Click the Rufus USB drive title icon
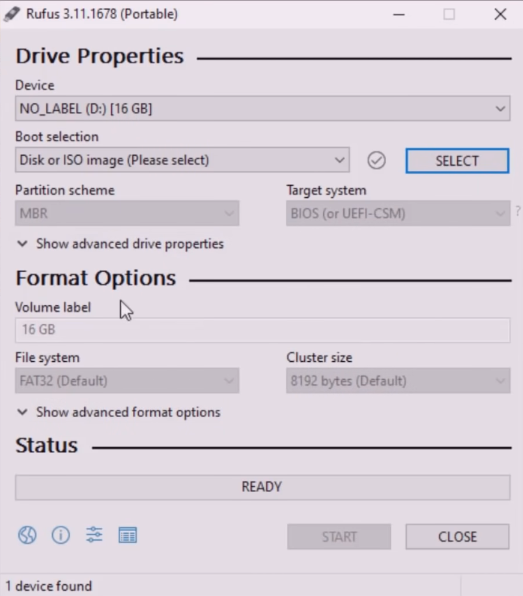The height and width of the screenshot is (596, 523). [x=11, y=14]
